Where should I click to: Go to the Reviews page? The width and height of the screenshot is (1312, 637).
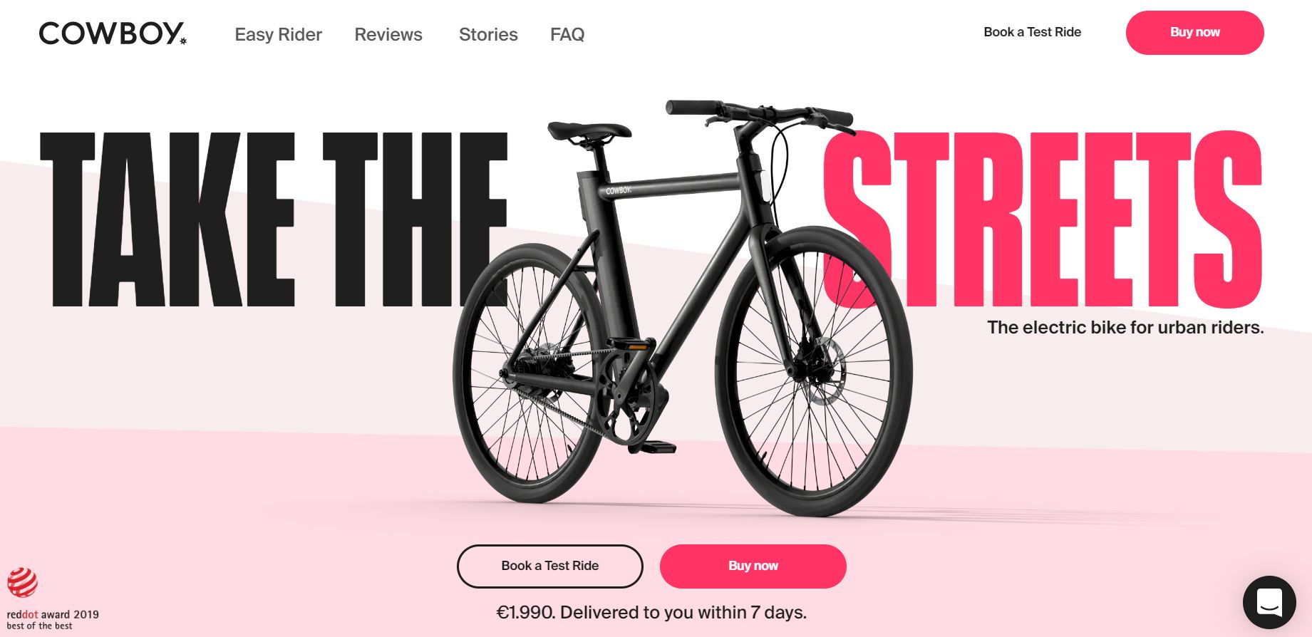(x=388, y=34)
